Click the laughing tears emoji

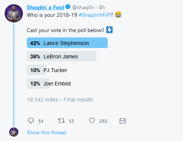pyautogui.click(x=118, y=14)
